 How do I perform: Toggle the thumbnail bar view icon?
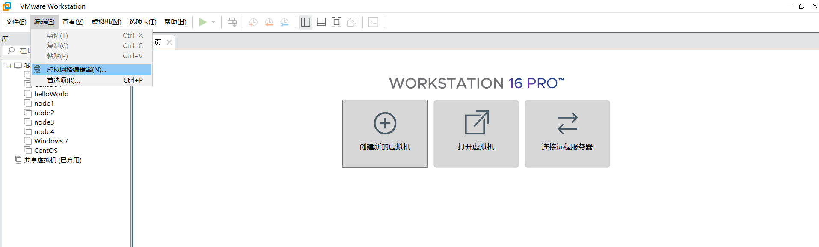coord(321,22)
